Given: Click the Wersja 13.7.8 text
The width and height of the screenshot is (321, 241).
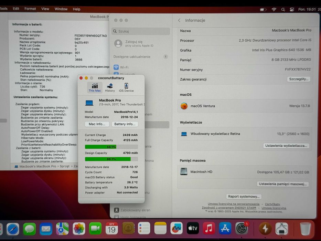Looking at the screenshot, I should [x=299, y=106].
